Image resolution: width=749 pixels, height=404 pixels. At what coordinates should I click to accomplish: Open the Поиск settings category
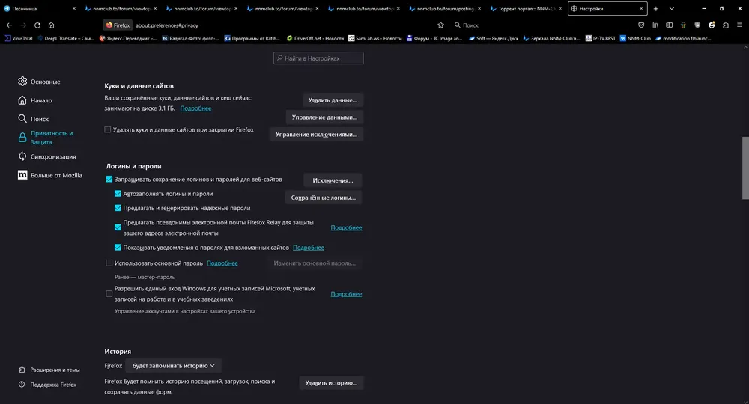click(x=34, y=119)
